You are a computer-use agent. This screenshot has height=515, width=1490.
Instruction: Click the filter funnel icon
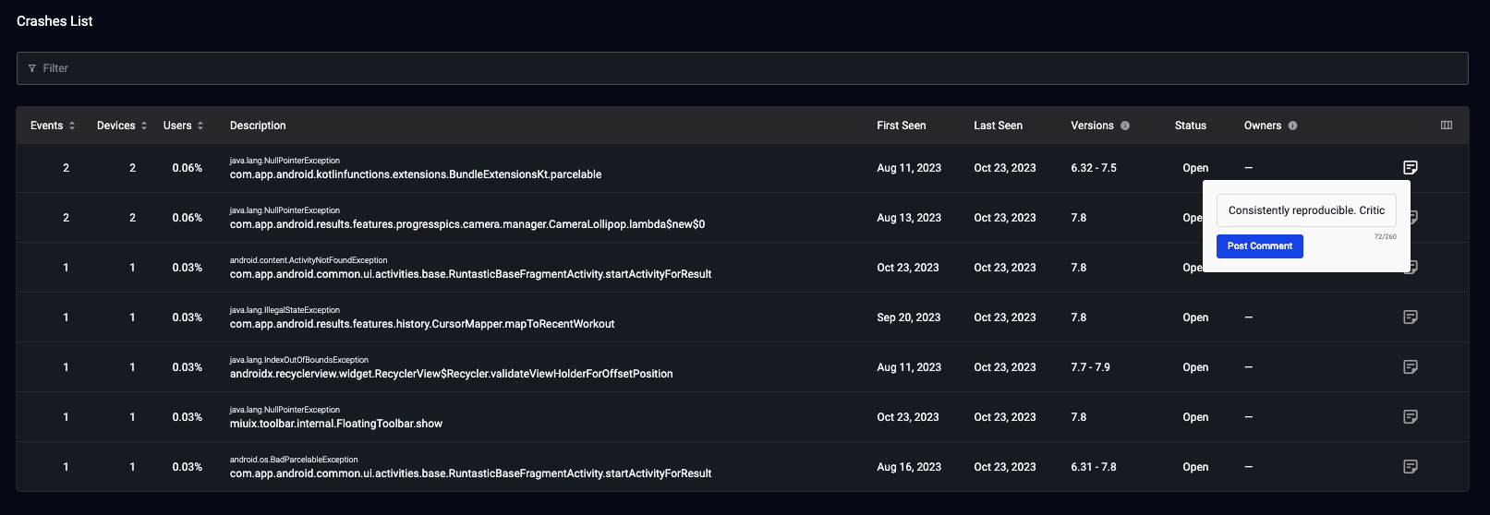tap(32, 68)
